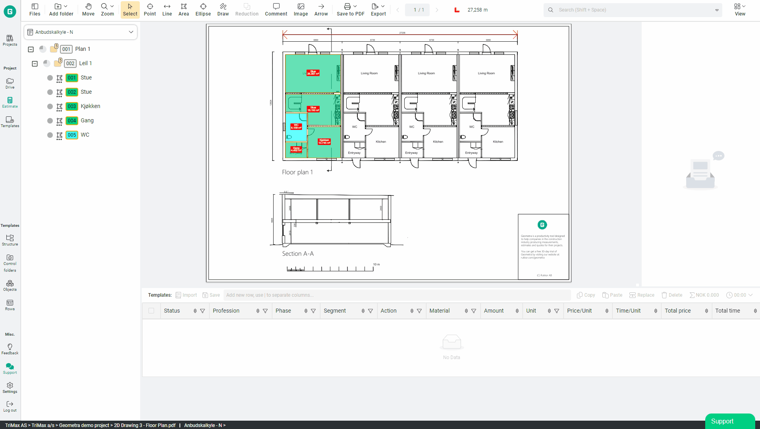Viewport: 760px width, 429px height.
Task: Open the Files panel
Action: pyautogui.click(x=35, y=10)
